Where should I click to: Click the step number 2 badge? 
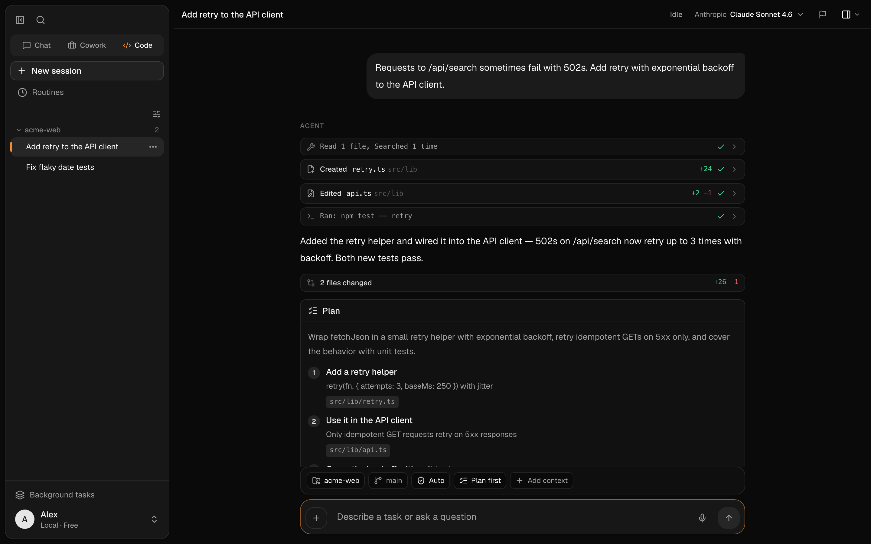tap(314, 421)
